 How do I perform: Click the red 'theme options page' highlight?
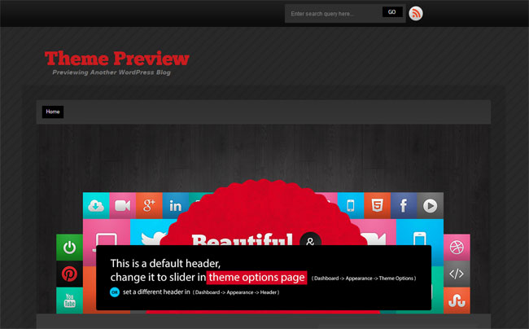point(256,278)
